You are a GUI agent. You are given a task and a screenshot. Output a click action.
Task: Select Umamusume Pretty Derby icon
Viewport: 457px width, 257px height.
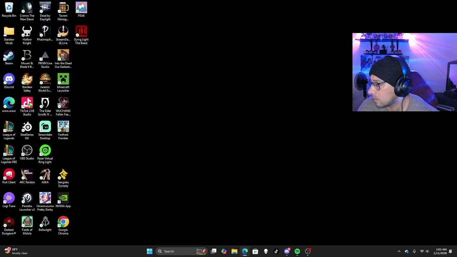tap(45, 202)
